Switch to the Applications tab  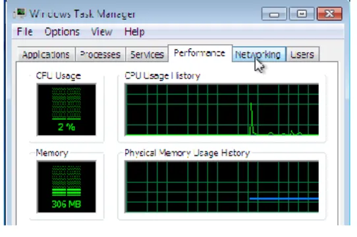(x=46, y=55)
